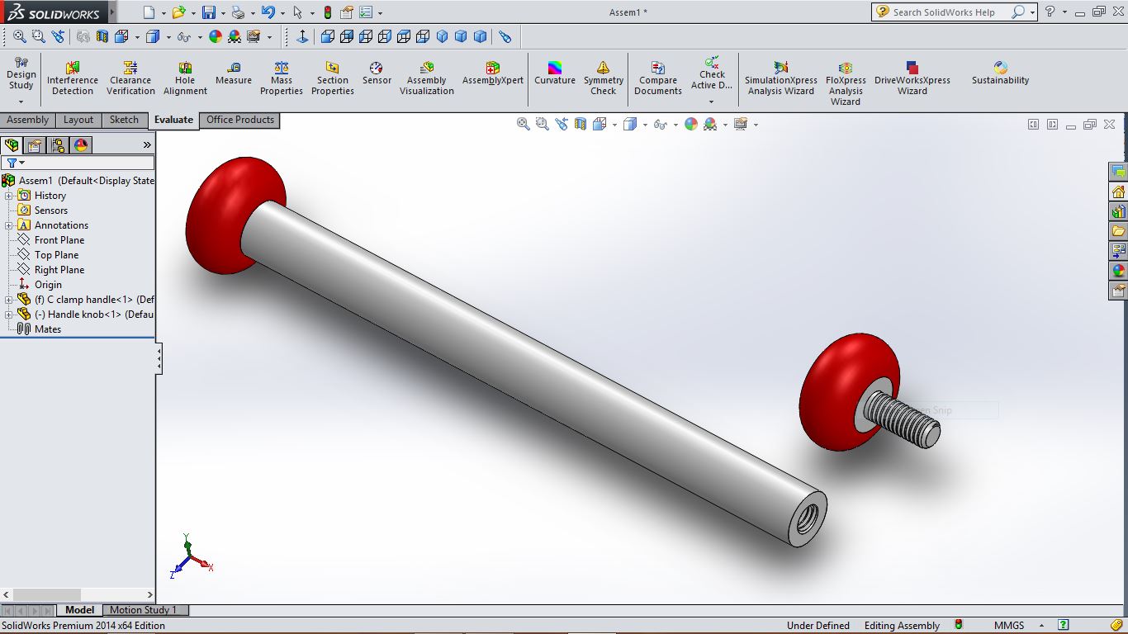The image size is (1128, 634).
Task: Open the Hole Alignment tool
Action: click(x=185, y=78)
